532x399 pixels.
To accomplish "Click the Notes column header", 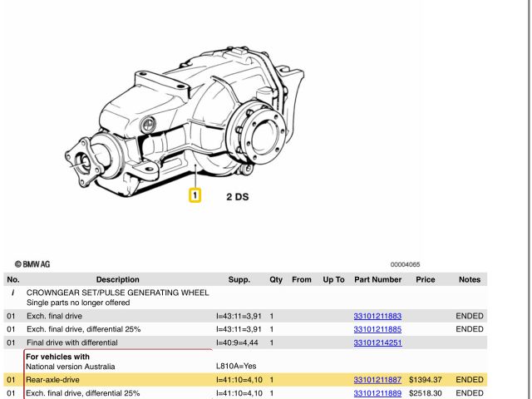I will [470, 280].
